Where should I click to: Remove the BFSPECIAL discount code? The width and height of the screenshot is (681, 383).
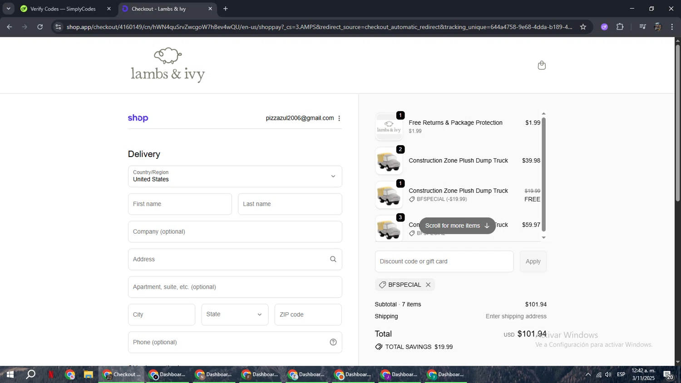428,285
